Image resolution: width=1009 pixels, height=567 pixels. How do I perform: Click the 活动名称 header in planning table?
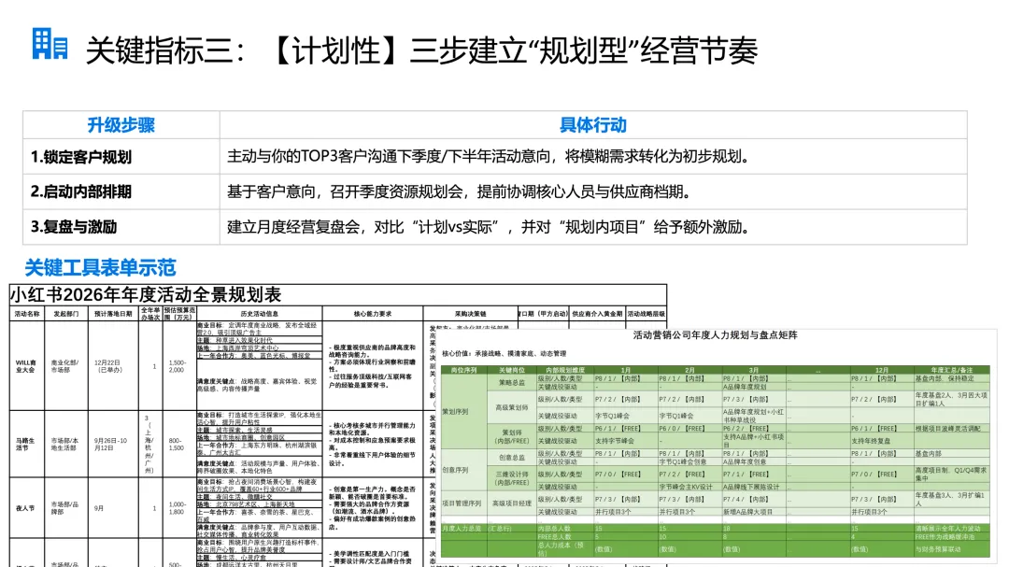coord(27,314)
